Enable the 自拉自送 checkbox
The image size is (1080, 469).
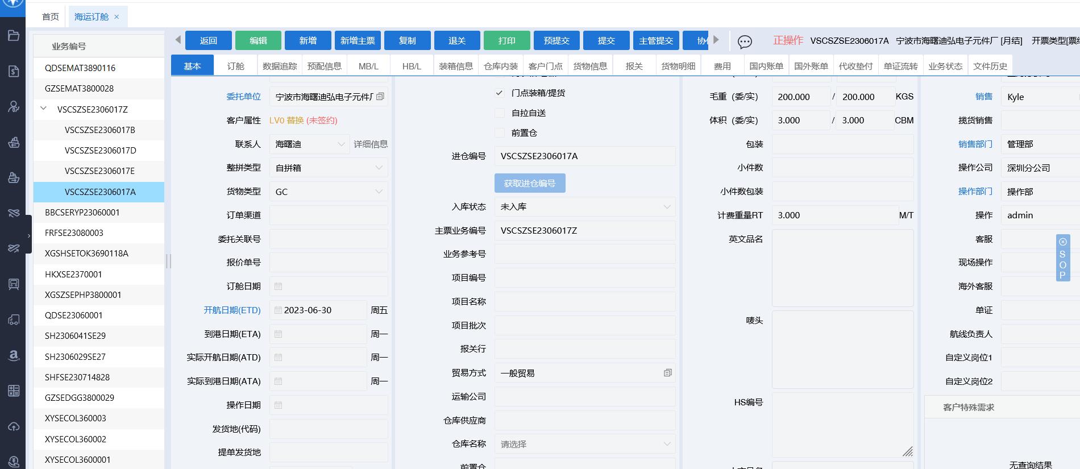click(499, 113)
